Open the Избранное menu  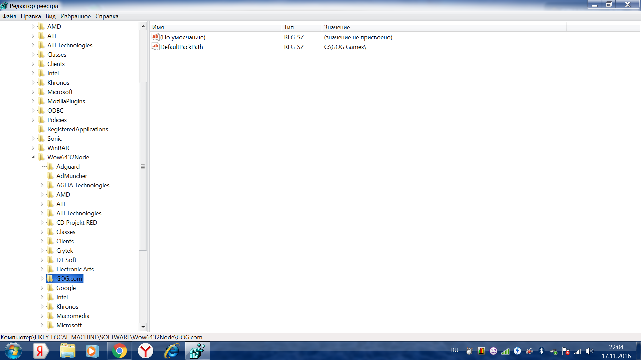75,16
